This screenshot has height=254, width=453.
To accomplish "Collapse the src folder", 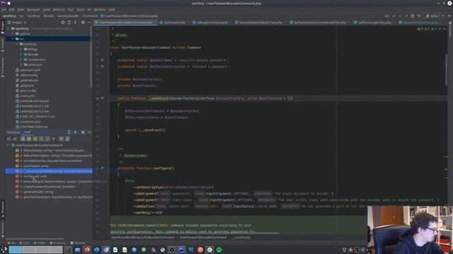I will pos(13,39).
